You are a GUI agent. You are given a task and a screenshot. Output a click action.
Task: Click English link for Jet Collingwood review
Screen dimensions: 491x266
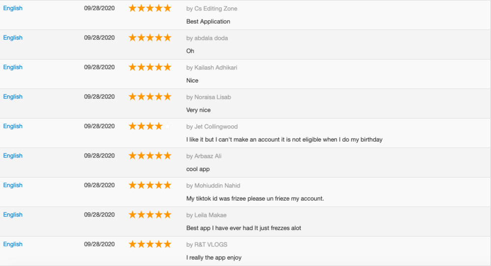13,126
